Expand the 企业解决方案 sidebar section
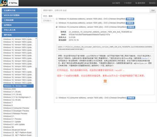Image resolution: width=157 pixels, height=137 pixels. (19, 10)
